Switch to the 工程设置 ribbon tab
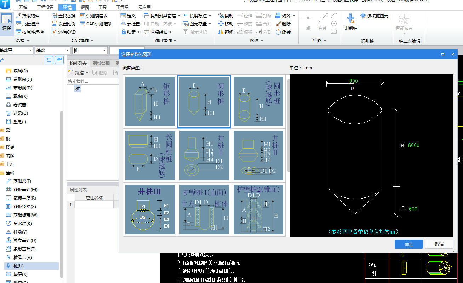Screen dimensions: 463x283 (45, 7)
